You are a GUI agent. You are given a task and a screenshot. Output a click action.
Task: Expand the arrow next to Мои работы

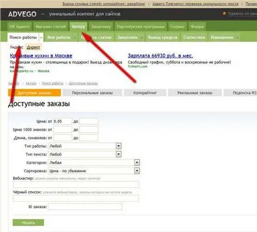(x=75, y=37)
